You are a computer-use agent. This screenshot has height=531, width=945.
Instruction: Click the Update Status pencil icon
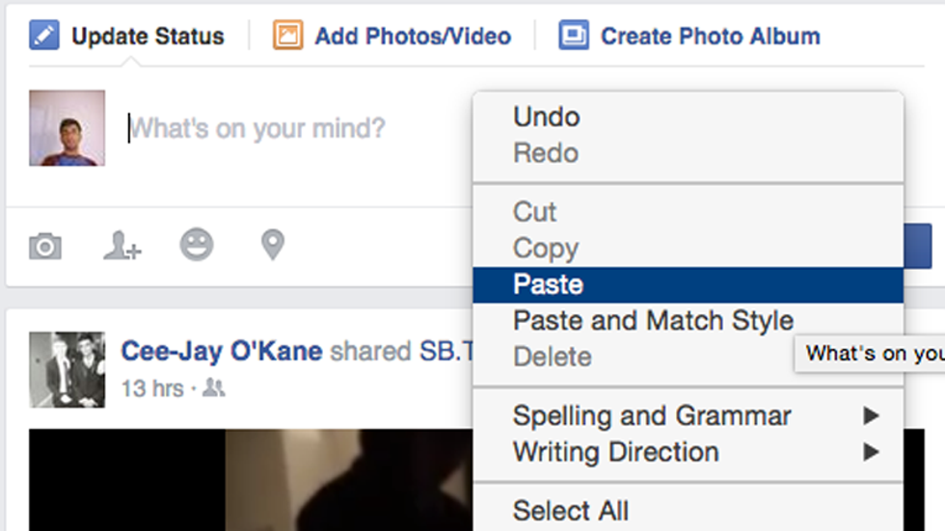coord(44,37)
